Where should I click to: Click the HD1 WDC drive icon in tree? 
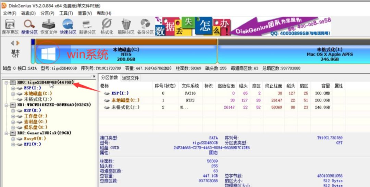point(13,105)
